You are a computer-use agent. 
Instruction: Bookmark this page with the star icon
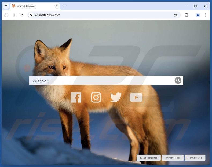pyautogui.click(x=176, y=15)
